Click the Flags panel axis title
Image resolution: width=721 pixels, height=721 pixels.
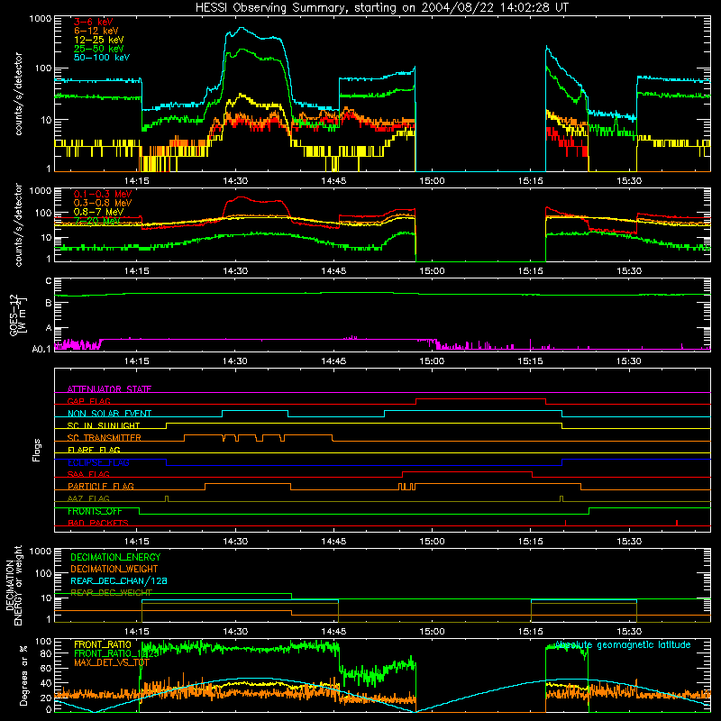pyautogui.click(x=37, y=450)
